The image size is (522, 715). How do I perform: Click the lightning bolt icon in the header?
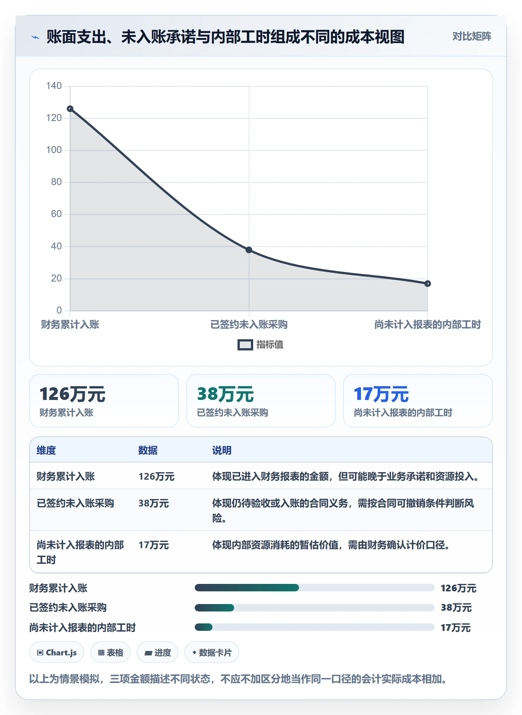click(x=35, y=37)
